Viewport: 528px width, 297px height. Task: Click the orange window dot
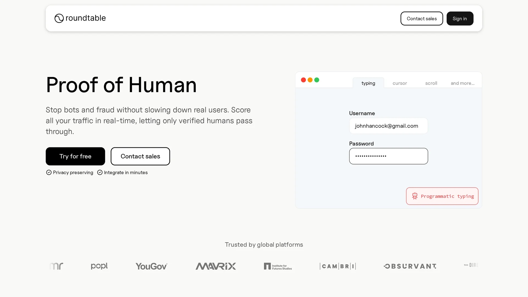click(x=310, y=80)
